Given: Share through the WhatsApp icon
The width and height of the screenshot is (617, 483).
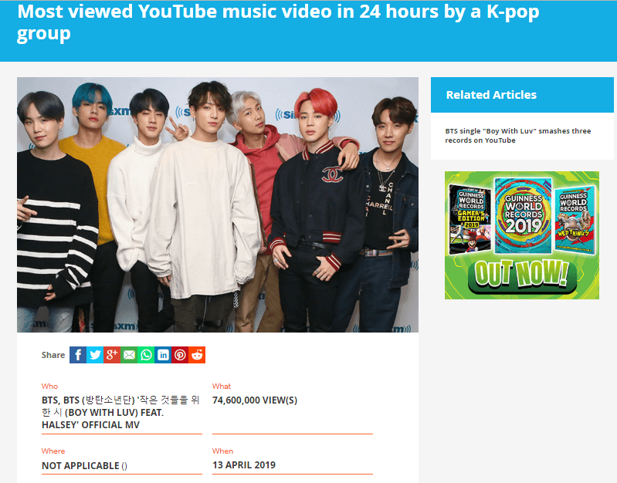Looking at the screenshot, I should pyautogui.click(x=146, y=355).
